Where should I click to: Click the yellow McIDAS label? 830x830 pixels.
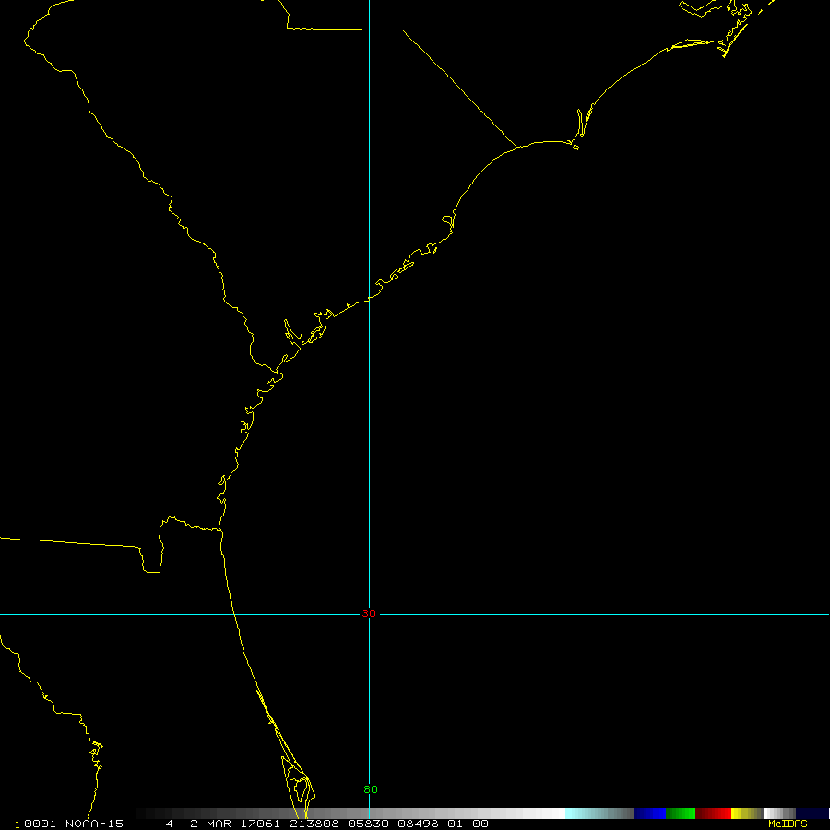[x=787, y=824]
